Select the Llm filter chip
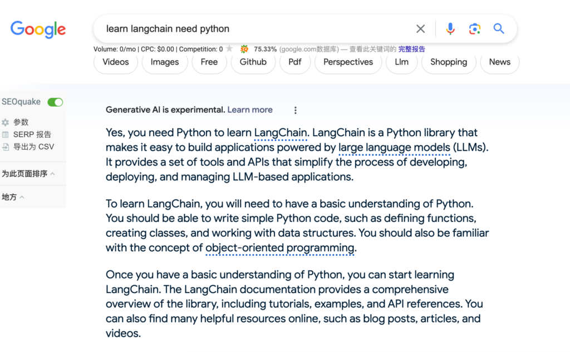Screen dimensions: 570x352 click(x=402, y=62)
